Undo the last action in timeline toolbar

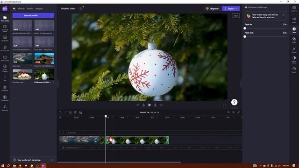(60, 112)
